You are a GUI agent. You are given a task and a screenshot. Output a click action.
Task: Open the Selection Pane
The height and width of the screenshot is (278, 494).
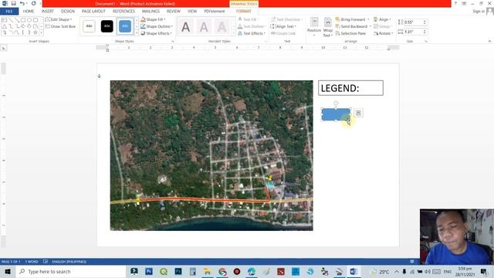pos(350,33)
